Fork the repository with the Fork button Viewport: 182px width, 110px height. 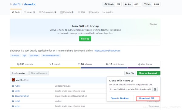147,4
